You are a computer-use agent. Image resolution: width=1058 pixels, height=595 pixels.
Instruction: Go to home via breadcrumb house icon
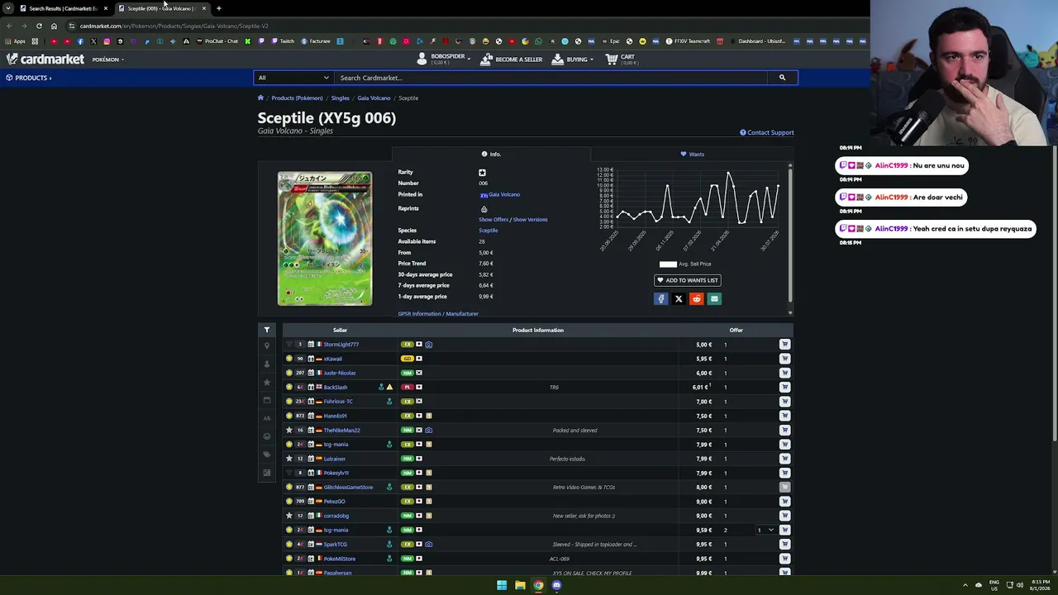pyautogui.click(x=260, y=98)
